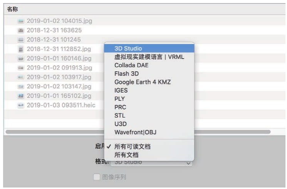Select file 2019-01-01 160146.jpg

click(59, 58)
